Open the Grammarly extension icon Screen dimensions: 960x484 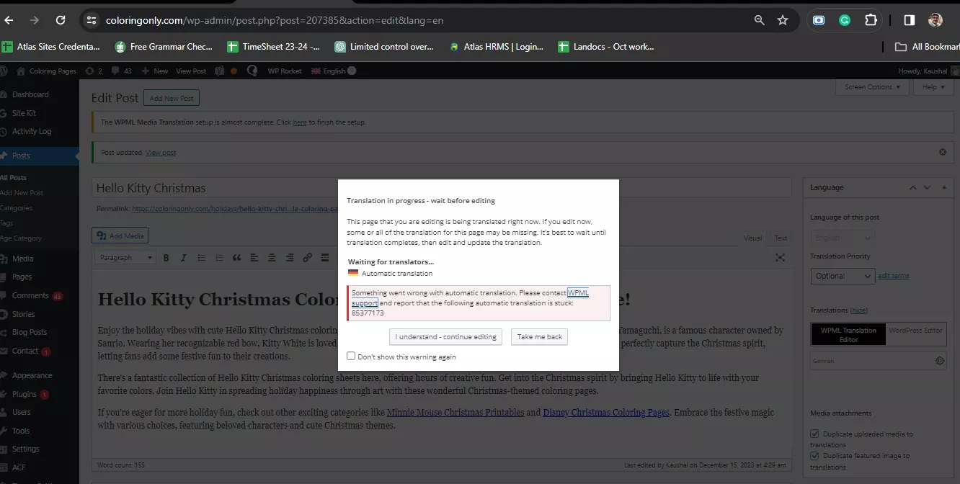[845, 20]
